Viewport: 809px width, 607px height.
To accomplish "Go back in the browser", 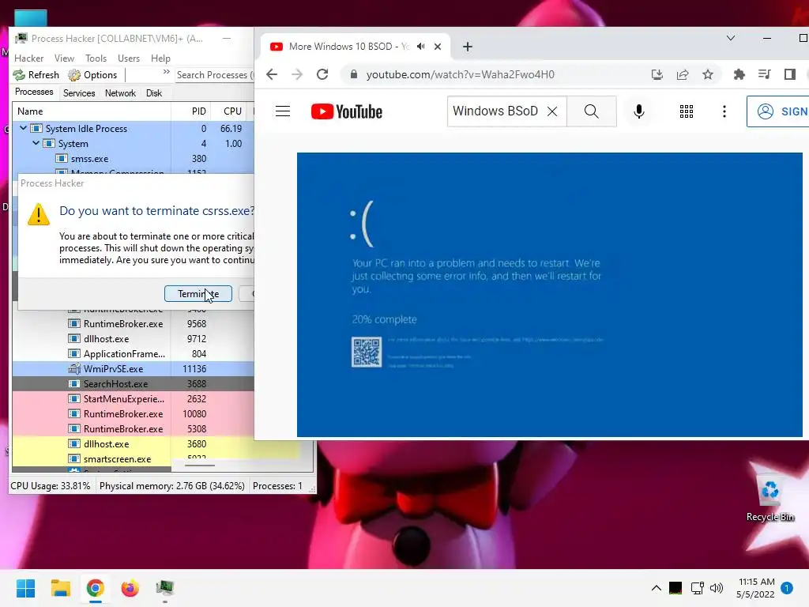I will [x=272, y=74].
